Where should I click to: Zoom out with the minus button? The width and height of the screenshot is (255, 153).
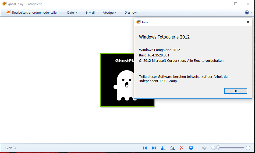[x=213, y=148]
